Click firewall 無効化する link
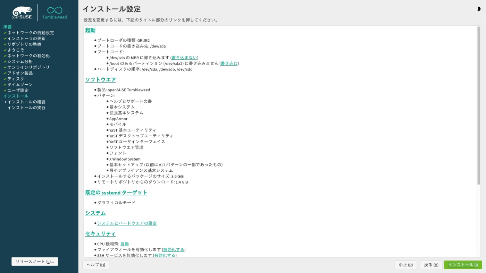The width and height of the screenshot is (486, 273). (x=174, y=249)
